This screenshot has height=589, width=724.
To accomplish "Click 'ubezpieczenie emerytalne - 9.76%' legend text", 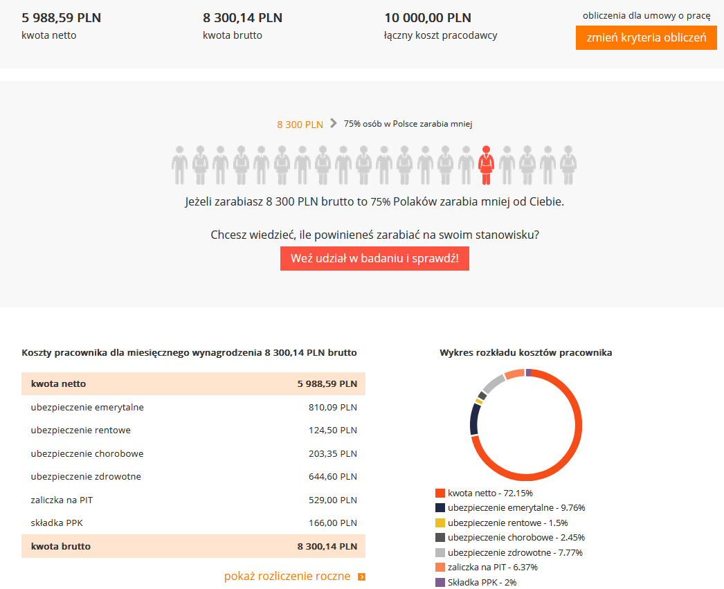I will click(x=516, y=508).
